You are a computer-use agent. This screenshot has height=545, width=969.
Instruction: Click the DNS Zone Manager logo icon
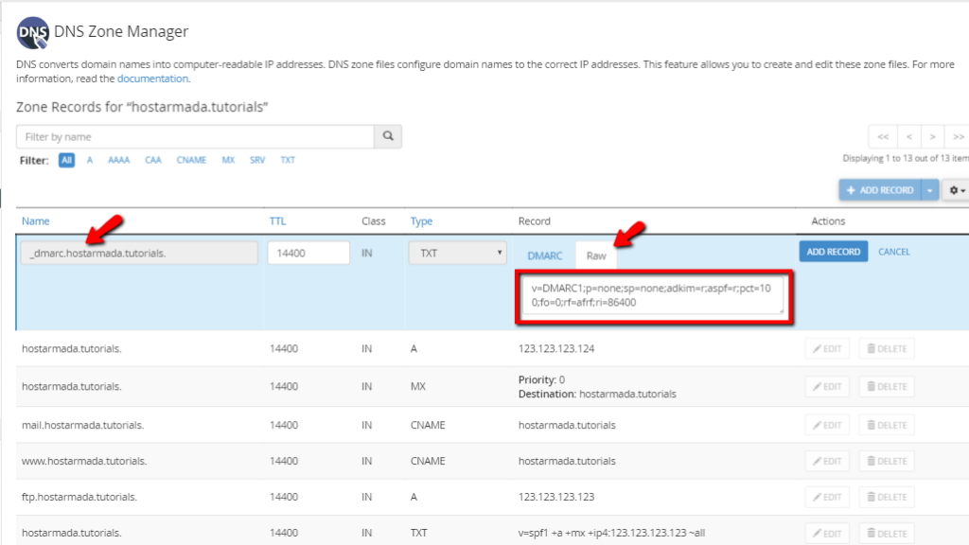(x=33, y=33)
